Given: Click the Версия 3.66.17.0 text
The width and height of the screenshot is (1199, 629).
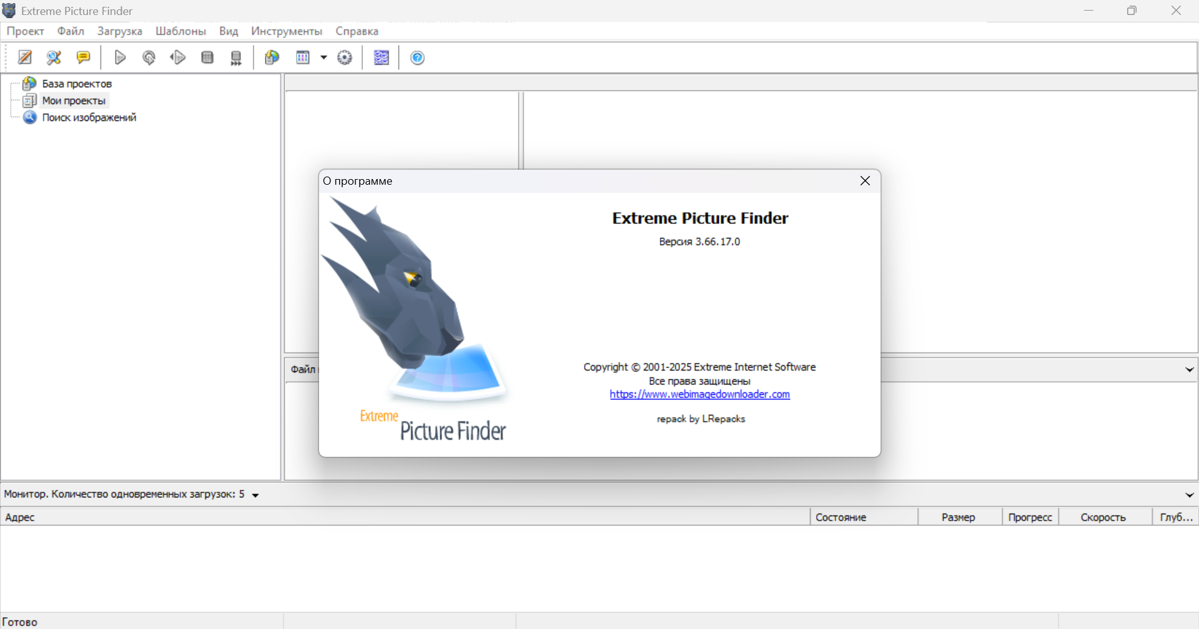Looking at the screenshot, I should click(x=699, y=241).
